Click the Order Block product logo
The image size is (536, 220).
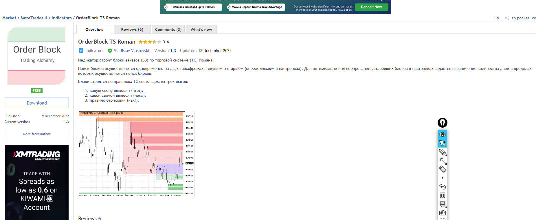pyautogui.click(x=37, y=56)
